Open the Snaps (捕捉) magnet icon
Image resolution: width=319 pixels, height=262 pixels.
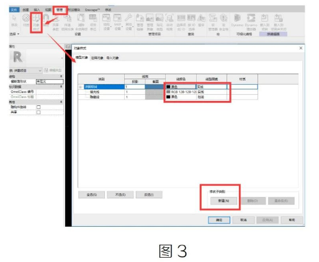pyautogui.click(x=47, y=20)
